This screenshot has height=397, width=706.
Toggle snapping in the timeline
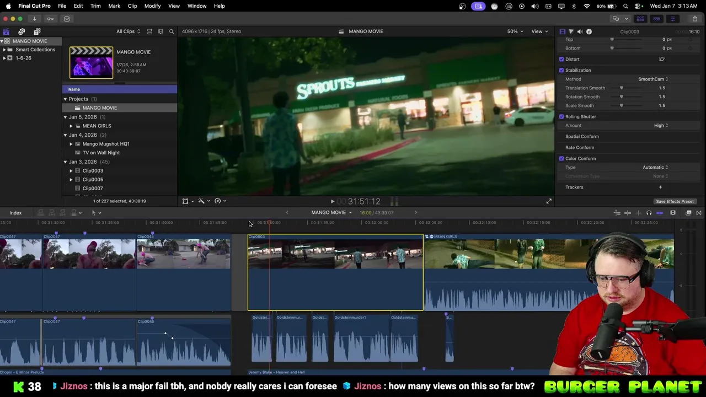660,213
